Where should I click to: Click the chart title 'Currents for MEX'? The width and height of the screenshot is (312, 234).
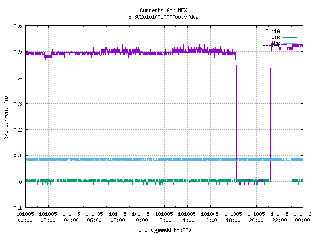coord(163,10)
